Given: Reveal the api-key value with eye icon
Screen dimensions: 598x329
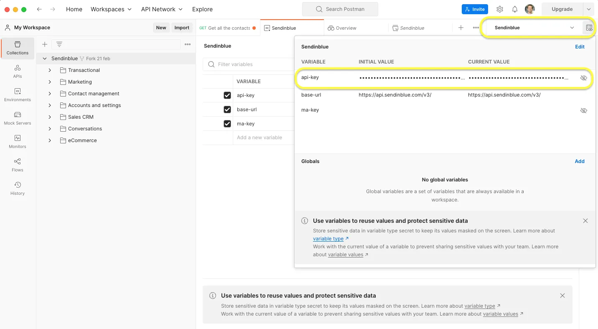Looking at the screenshot, I should pos(584,78).
